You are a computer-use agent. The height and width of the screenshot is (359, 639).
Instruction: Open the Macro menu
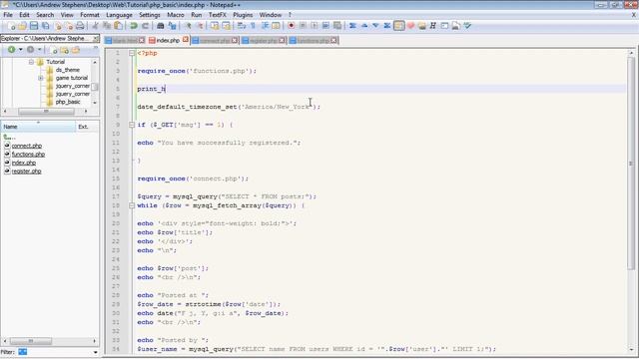(x=176, y=15)
